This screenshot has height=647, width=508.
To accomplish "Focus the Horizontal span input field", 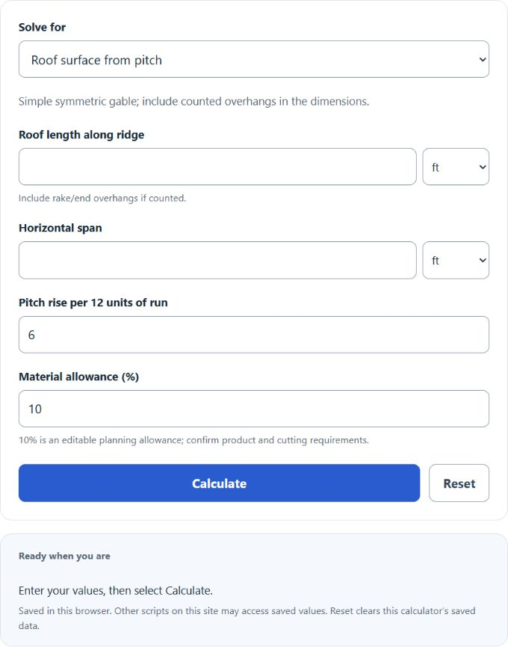I will (x=217, y=260).
